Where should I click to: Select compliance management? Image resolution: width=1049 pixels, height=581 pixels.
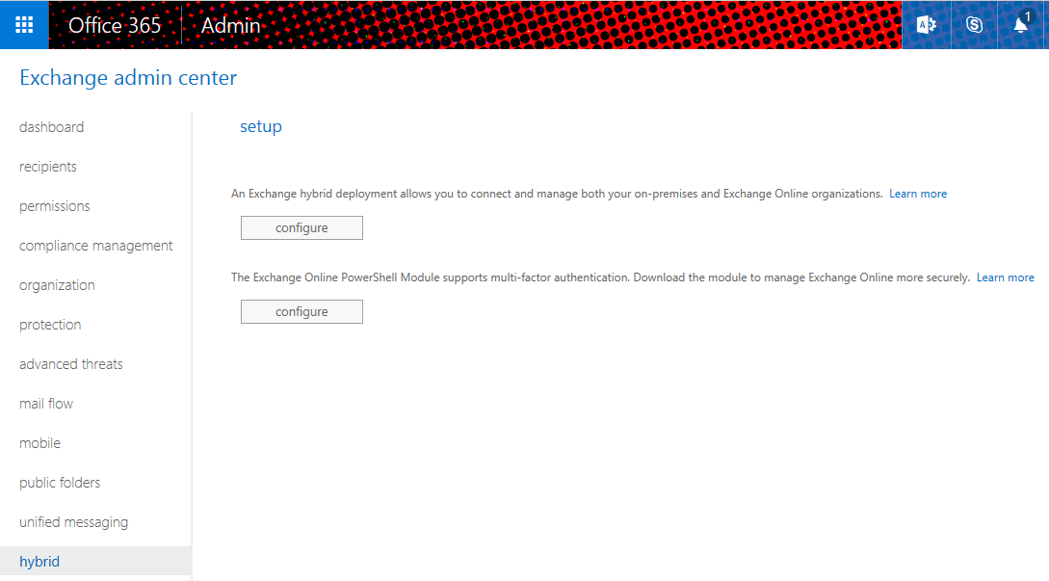[95, 245]
